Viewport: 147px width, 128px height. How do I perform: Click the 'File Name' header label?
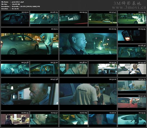click(x=5, y=2)
